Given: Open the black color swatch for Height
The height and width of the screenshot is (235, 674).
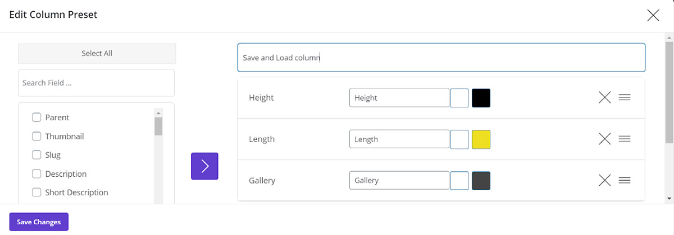Looking at the screenshot, I should point(481,98).
